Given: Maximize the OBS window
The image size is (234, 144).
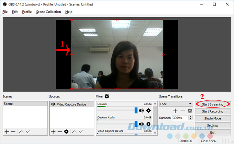Looking at the screenshot, I should tap(214, 4).
